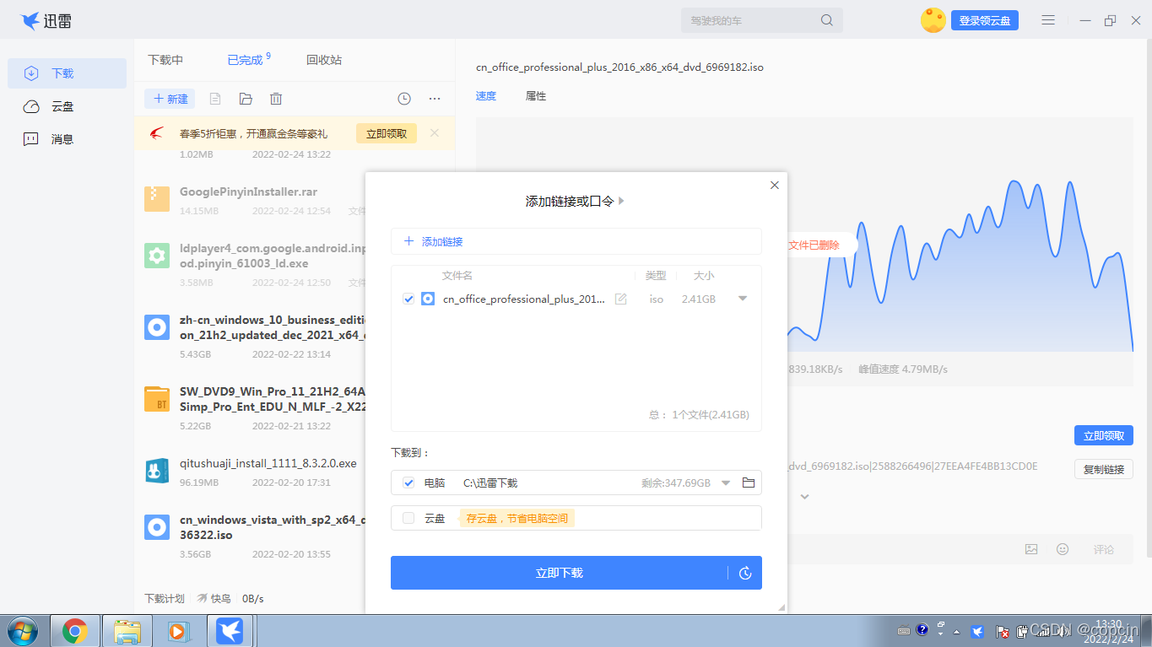Click the help question mark tray icon
This screenshot has width=1152, height=647.
pos(922,629)
